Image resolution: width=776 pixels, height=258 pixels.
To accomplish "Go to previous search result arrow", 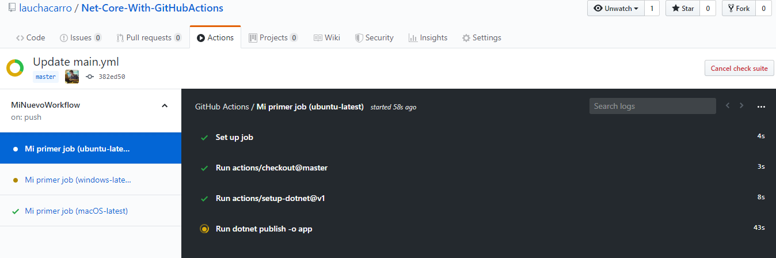I will coord(728,106).
